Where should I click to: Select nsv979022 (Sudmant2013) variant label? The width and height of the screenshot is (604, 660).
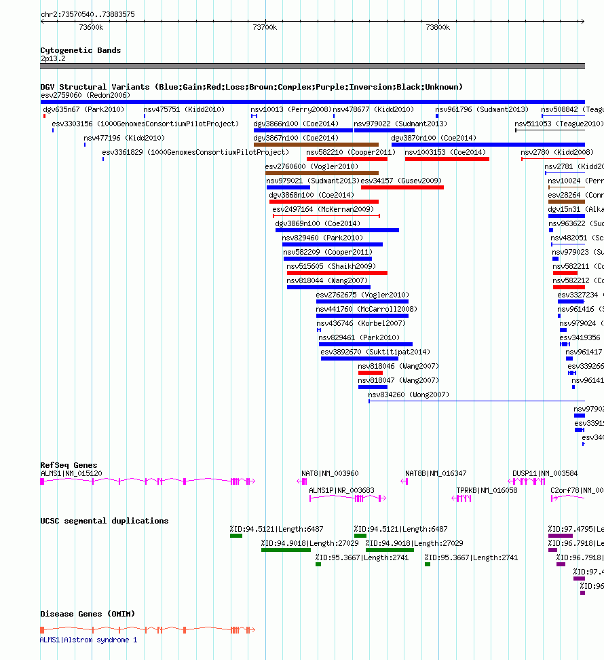[x=400, y=124]
